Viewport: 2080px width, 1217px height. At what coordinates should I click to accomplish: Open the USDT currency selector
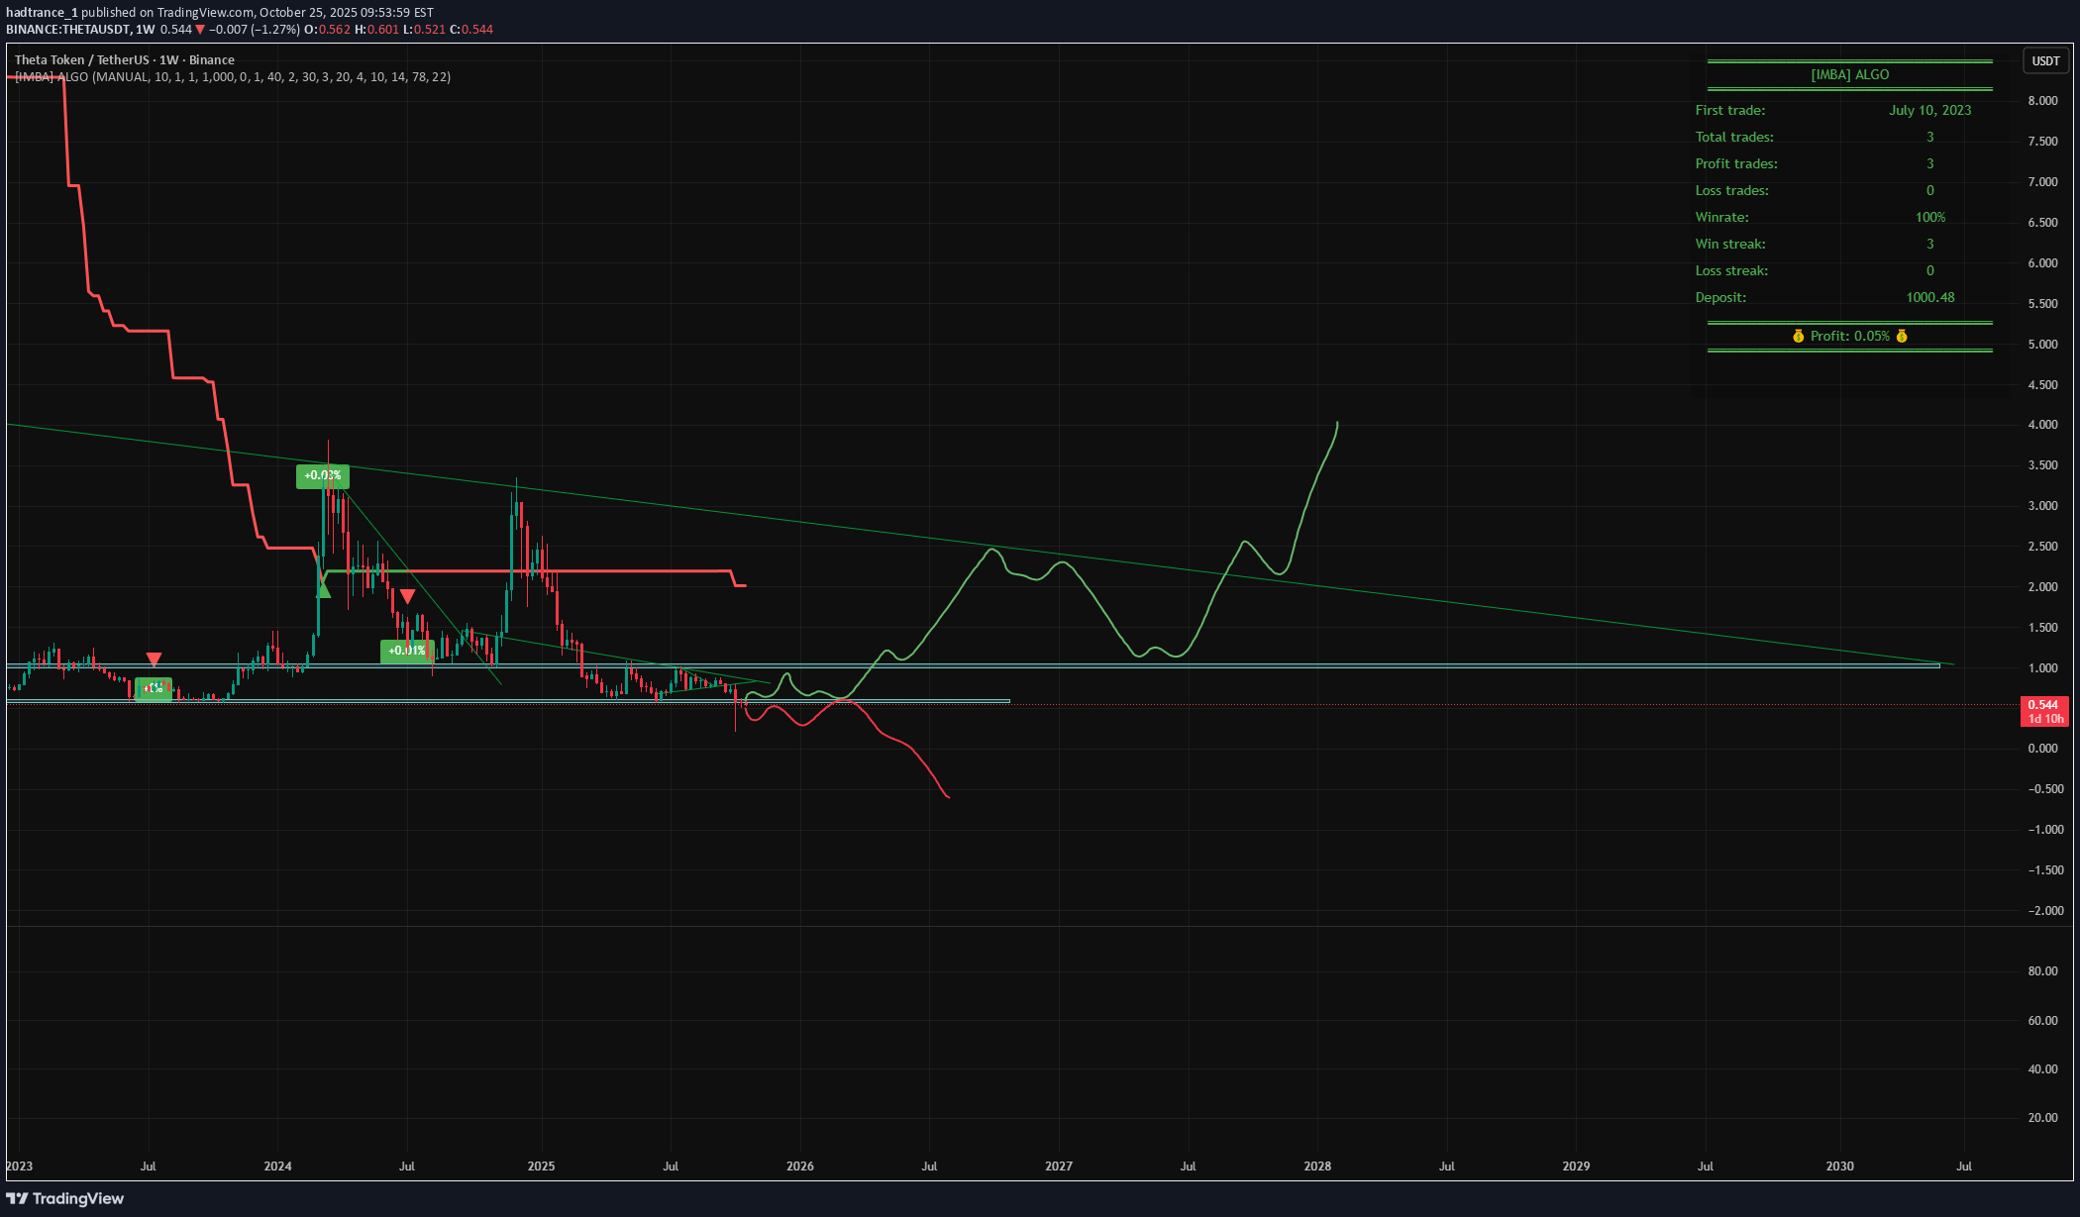(x=2045, y=61)
